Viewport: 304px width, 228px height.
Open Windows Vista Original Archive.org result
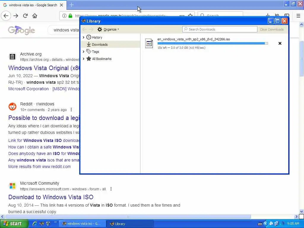point(44,68)
